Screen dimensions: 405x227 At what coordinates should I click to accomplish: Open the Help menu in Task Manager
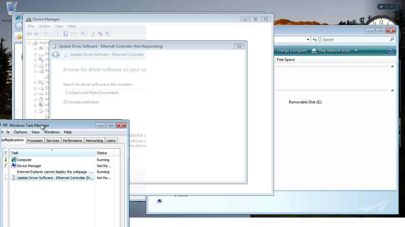point(68,132)
